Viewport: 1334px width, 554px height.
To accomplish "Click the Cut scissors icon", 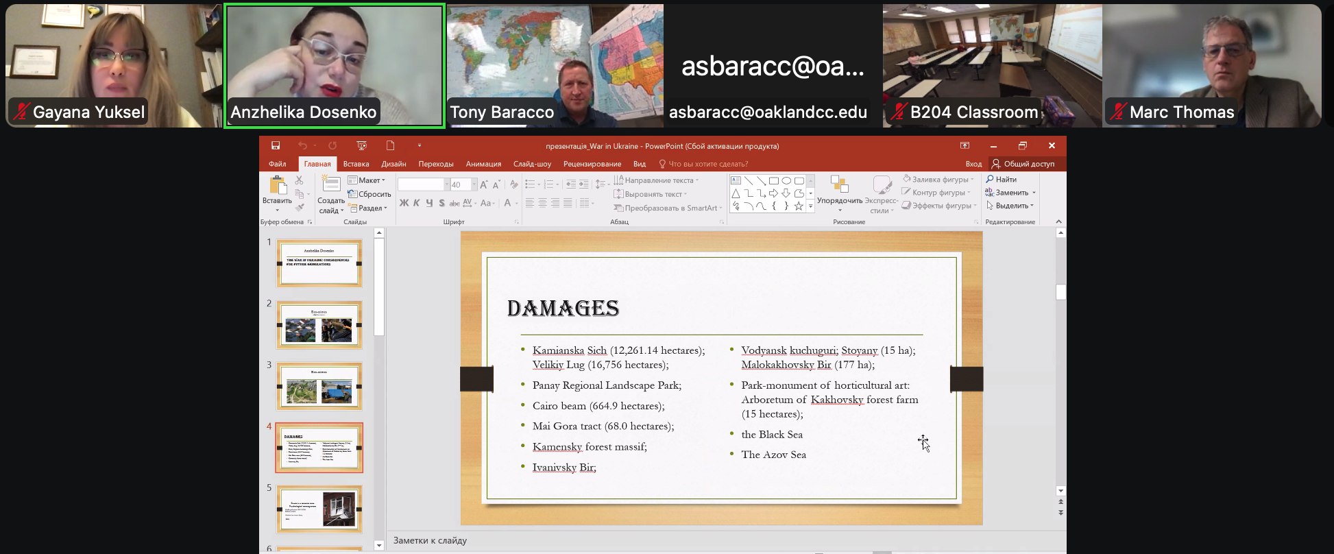I will pos(299,180).
